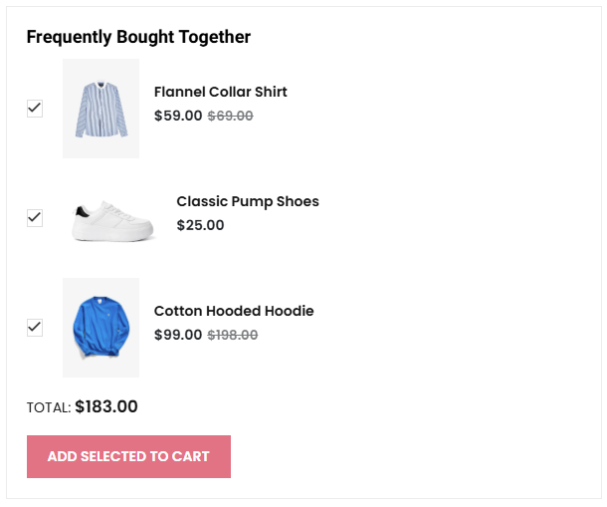Image resolution: width=607 pixels, height=507 pixels.
Task: Open the Flannel Collar Shirt product link
Action: 220,92
